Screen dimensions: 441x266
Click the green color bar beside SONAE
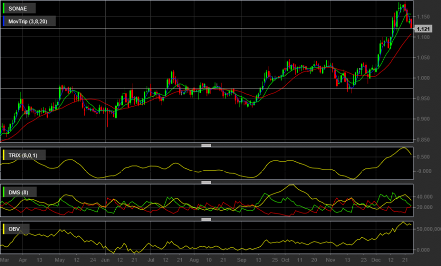pyautogui.click(x=4, y=8)
